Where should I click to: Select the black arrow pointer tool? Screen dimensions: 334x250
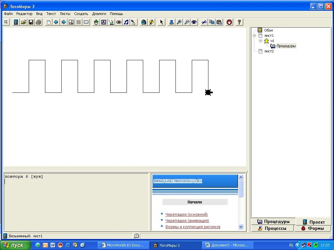(x=162, y=22)
